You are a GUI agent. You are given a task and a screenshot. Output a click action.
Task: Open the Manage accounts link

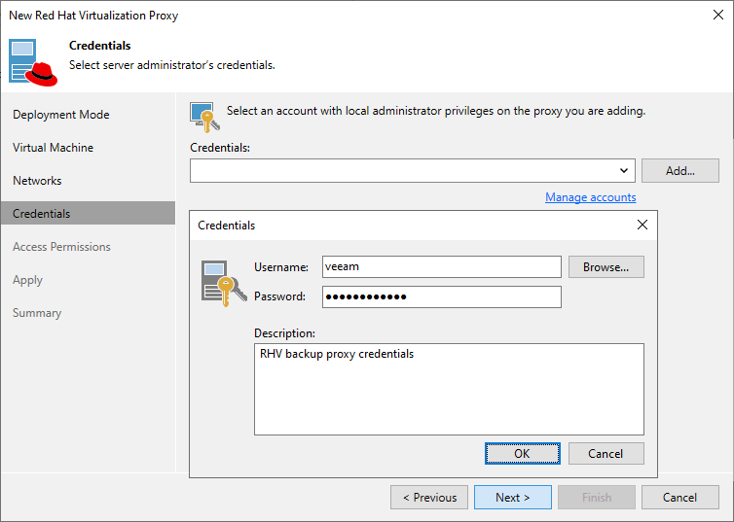pyautogui.click(x=590, y=197)
